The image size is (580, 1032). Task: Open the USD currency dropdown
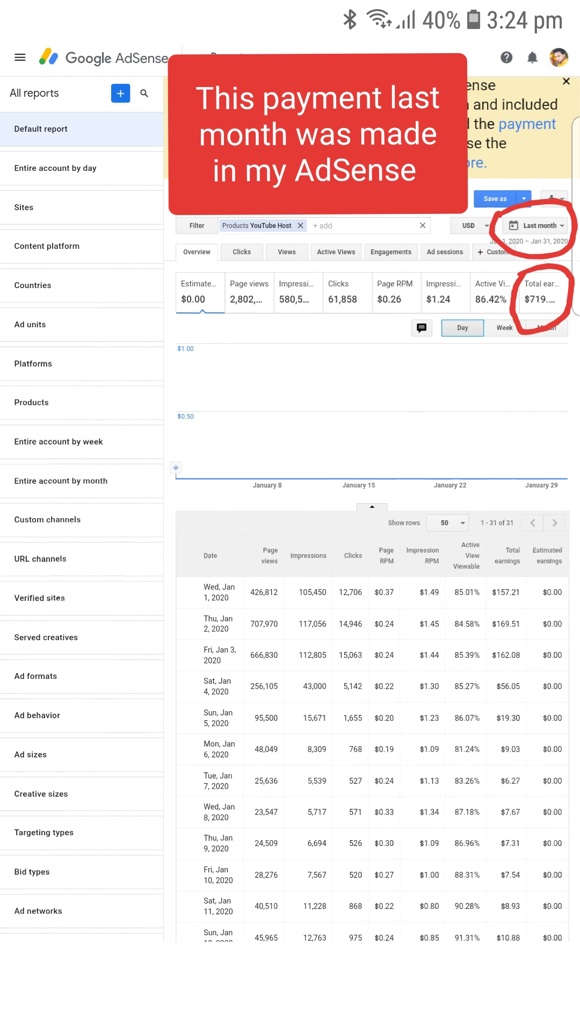(x=476, y=226)
